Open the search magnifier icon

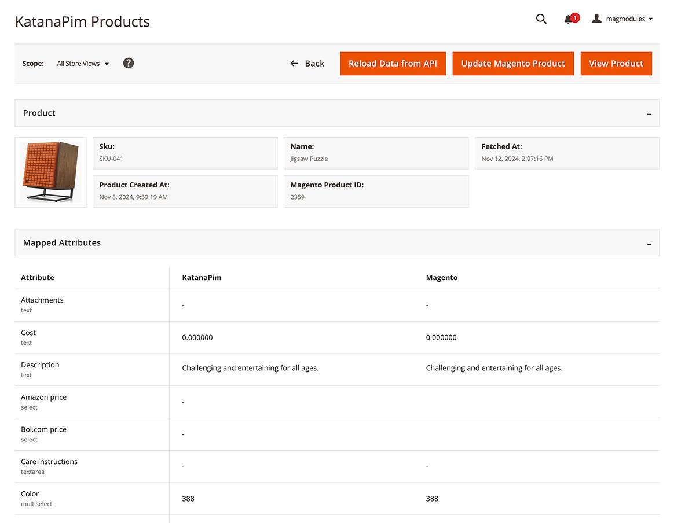click(x=541, y=19)
